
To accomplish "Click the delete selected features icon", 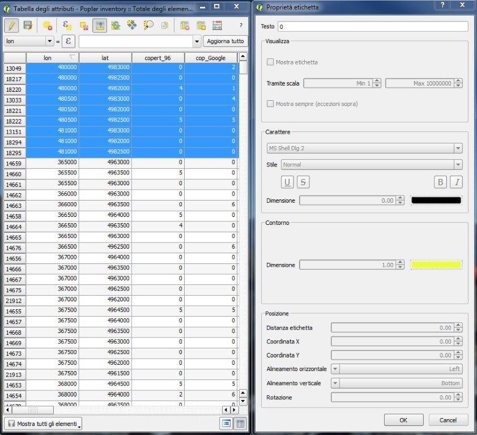I will click(48, 25).
